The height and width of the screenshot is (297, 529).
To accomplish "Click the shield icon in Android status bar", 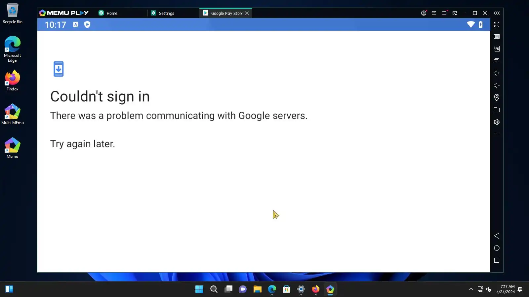I will (x=87, y=24).
